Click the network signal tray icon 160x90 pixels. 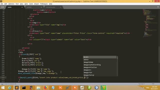(x=141, y=88)
